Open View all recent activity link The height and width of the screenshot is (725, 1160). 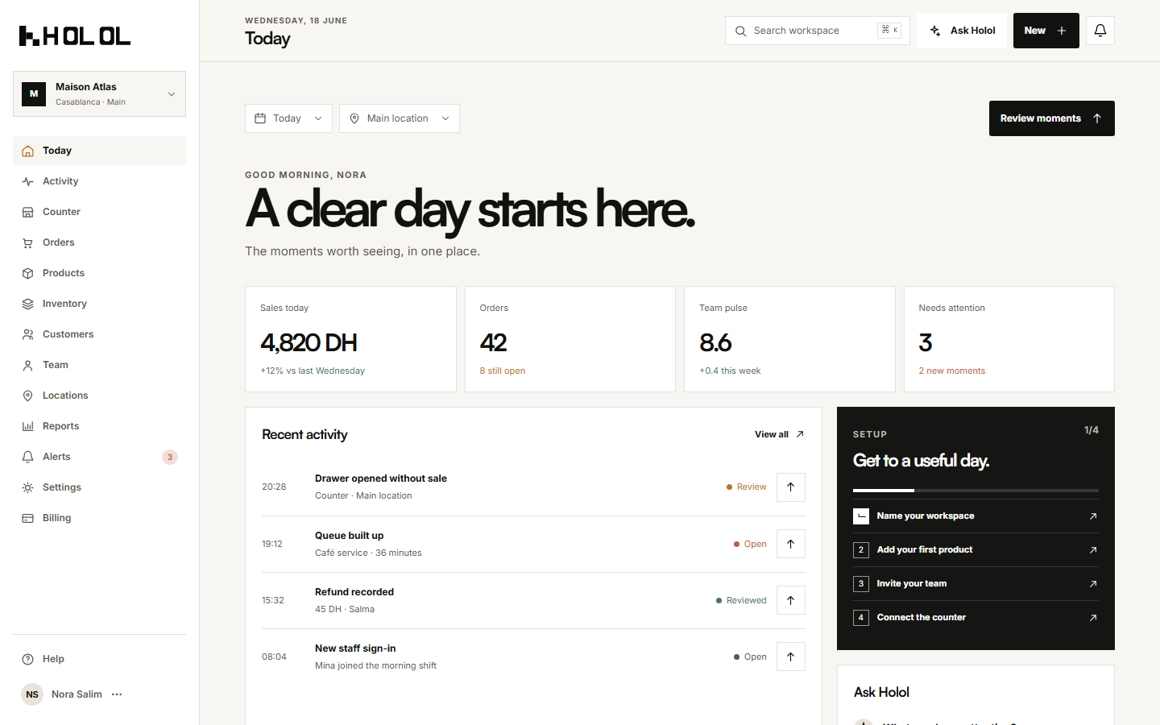[x=779, y=434]
